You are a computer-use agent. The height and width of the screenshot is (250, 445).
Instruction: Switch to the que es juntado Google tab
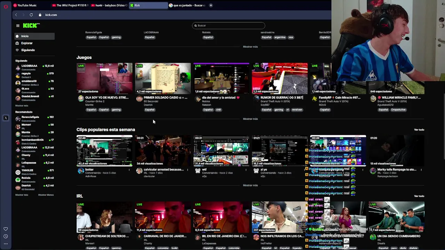[187, 5]
